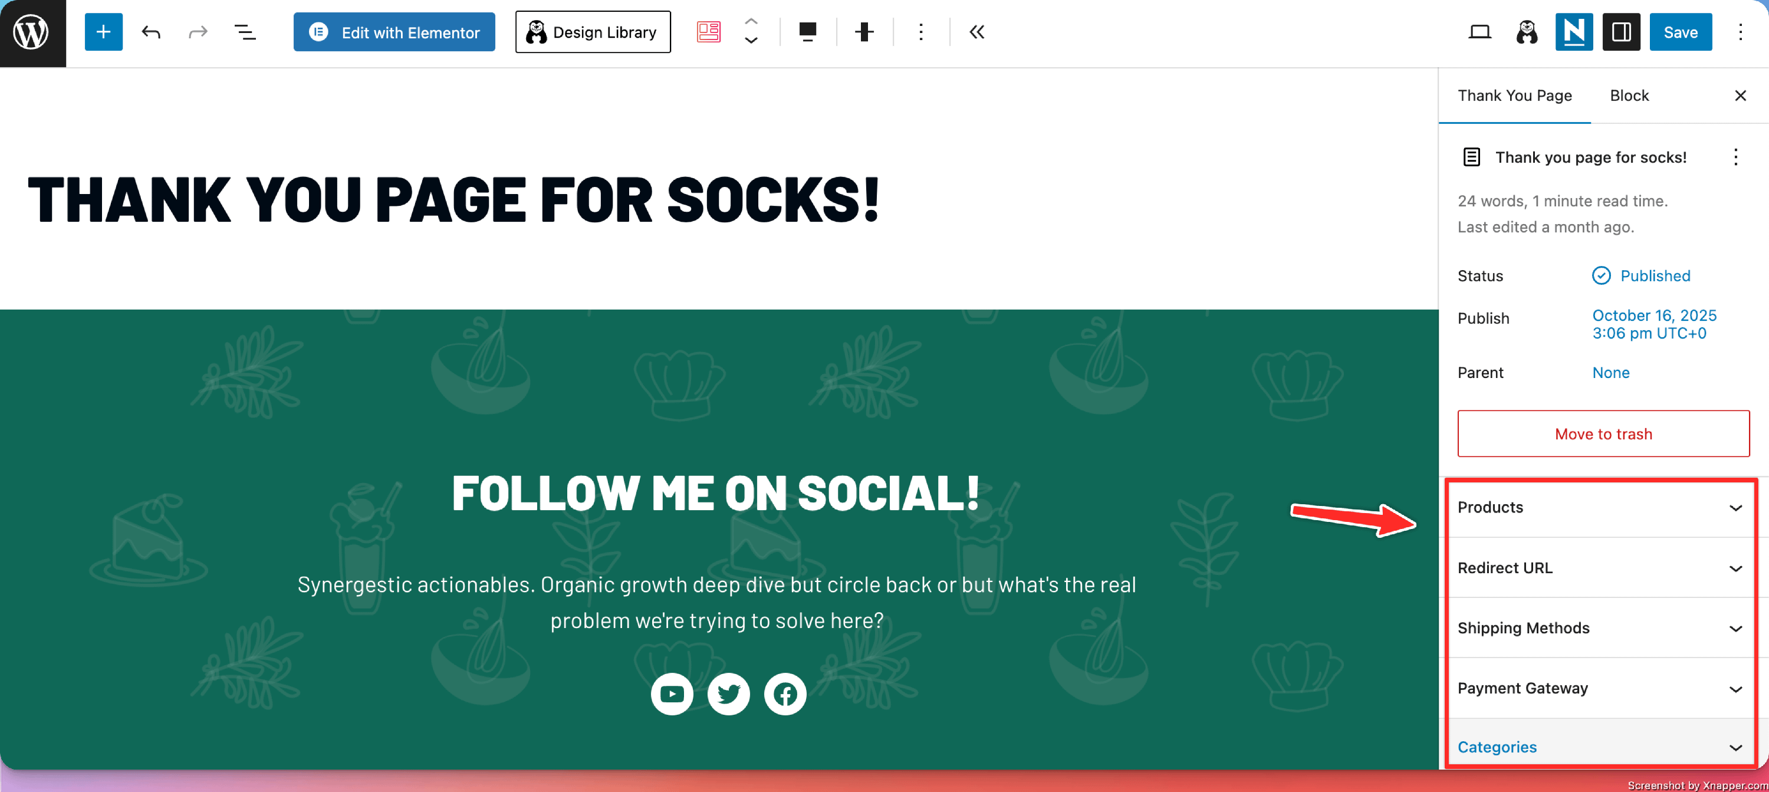
Task: Click the YouTube social icon
Action: pyautogui.click(x=671, y=694)
